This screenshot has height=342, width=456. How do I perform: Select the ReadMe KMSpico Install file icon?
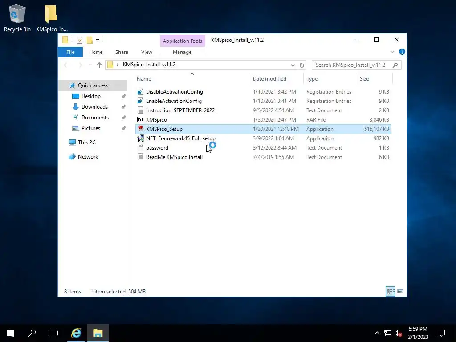(140, 157)
